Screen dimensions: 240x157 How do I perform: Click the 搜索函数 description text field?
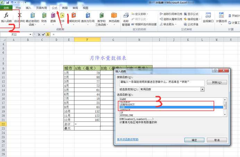[161, 82]
